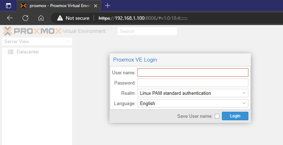Click into the Password field
The width and height of the screenshot is (283, 145).
point(193,83)
